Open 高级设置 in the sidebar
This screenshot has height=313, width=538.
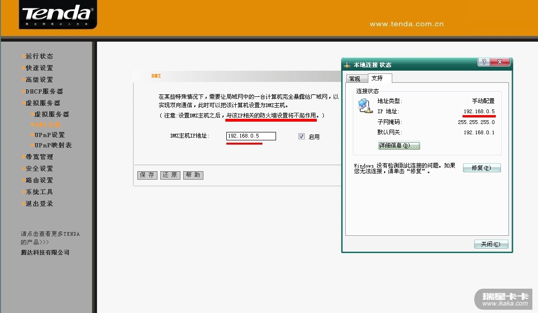point(39,80)
